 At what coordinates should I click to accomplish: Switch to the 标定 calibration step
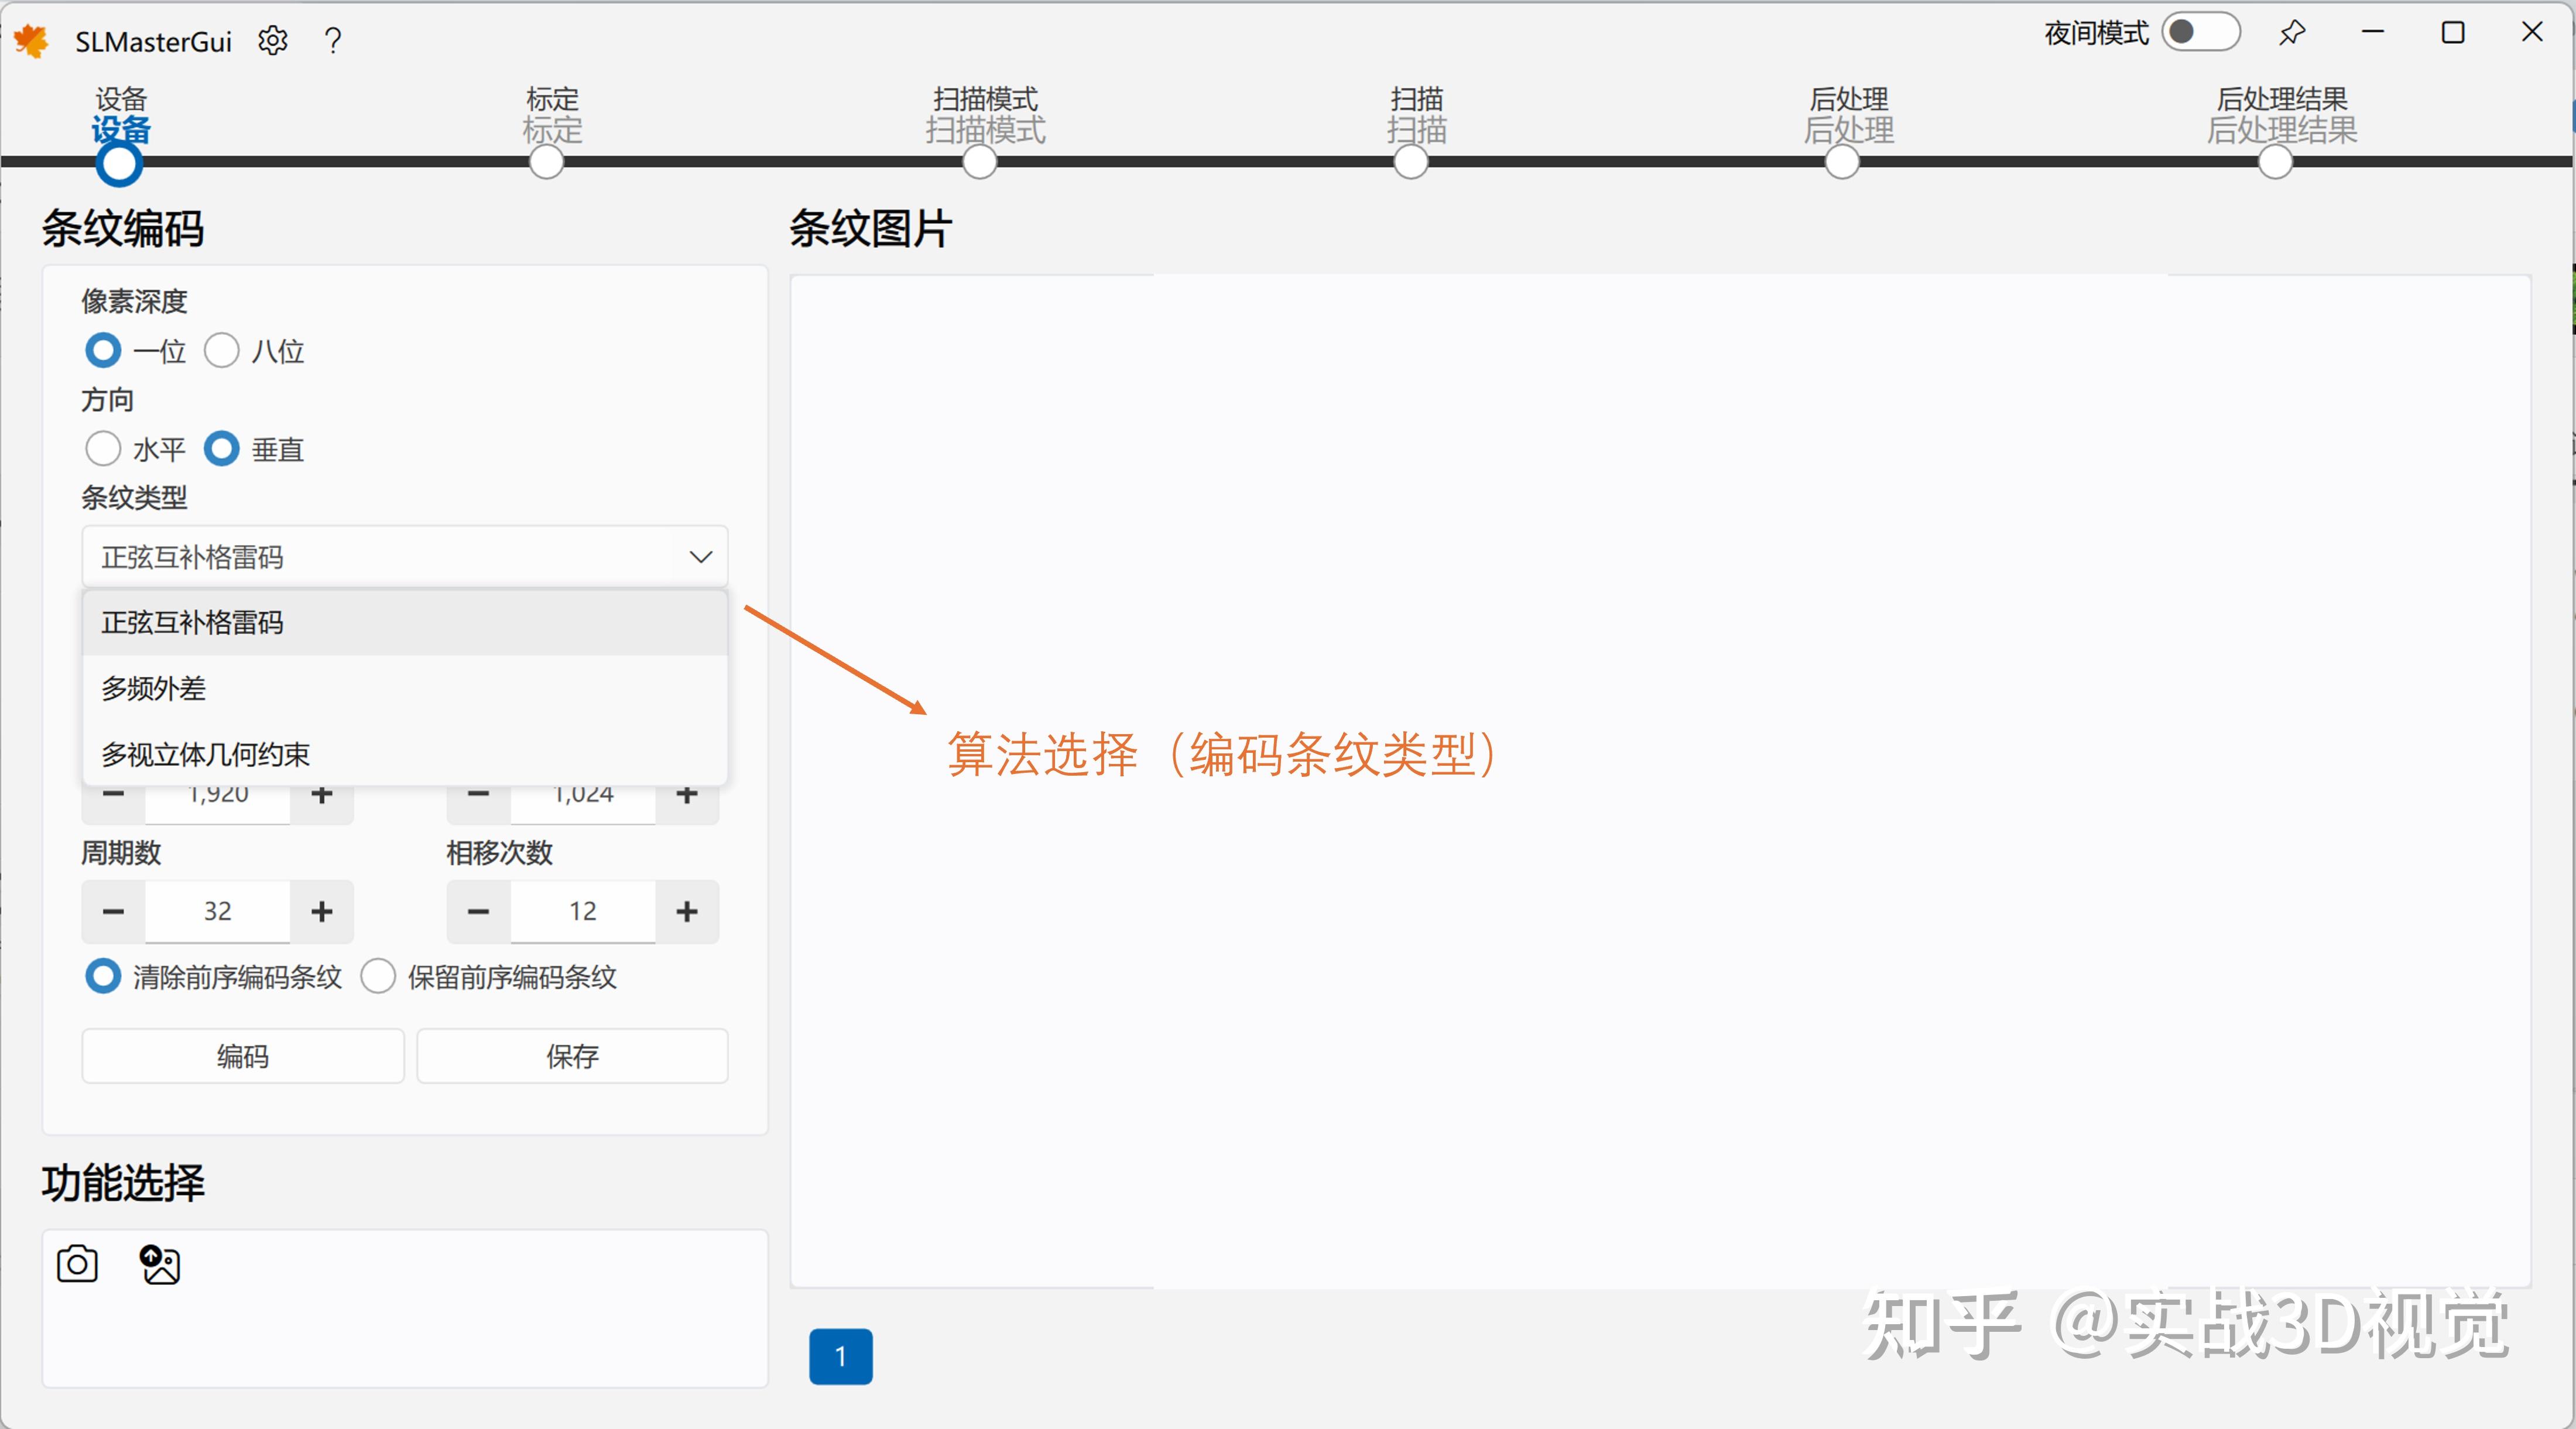point(547,162)
